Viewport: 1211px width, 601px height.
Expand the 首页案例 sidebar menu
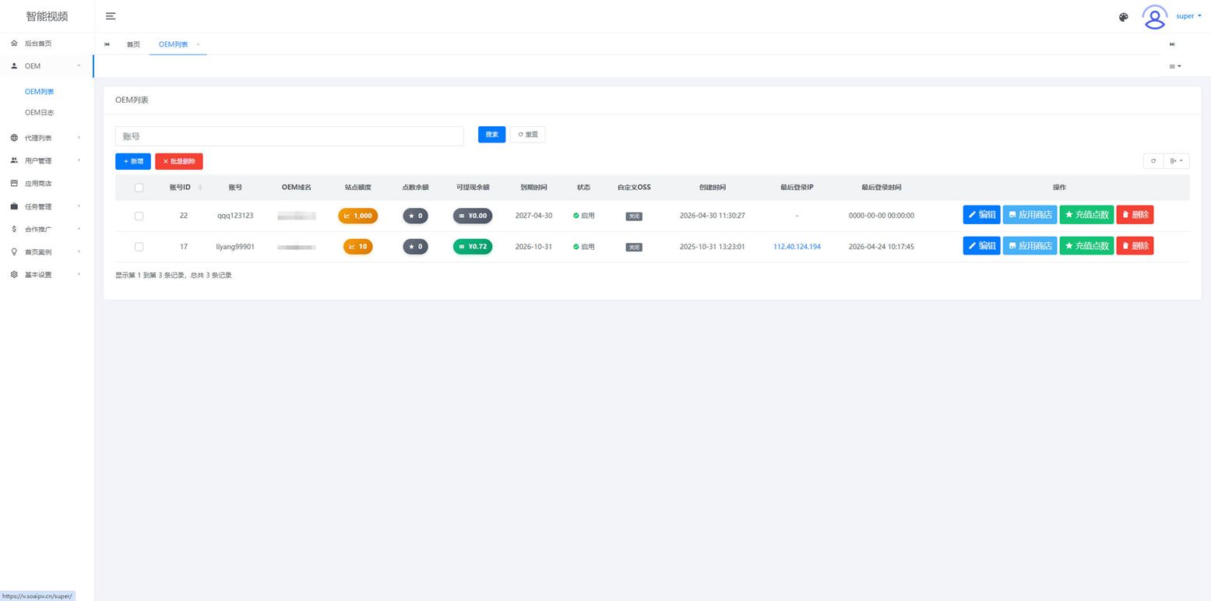47,251
